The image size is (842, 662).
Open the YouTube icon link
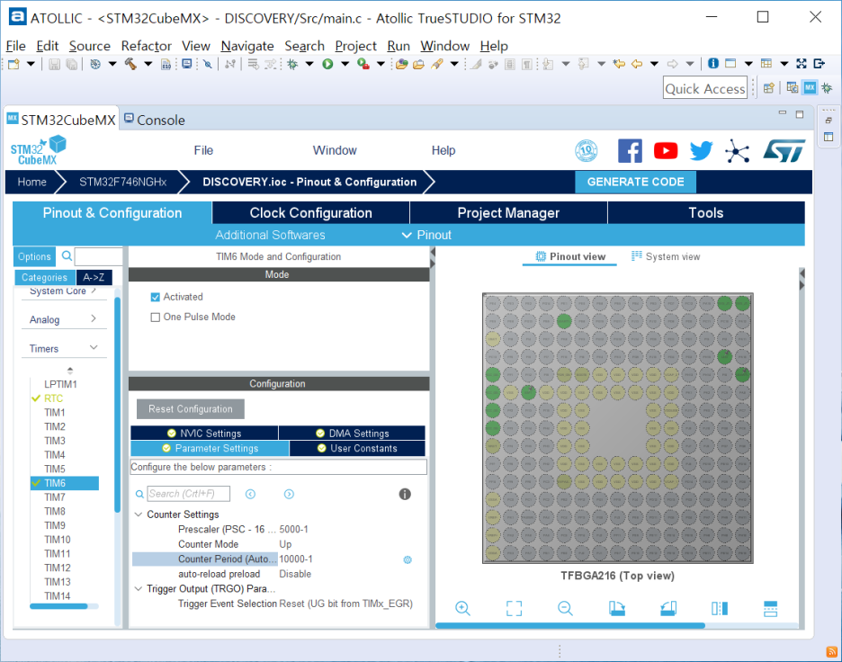pyautogui.click(x=666, y=151)
